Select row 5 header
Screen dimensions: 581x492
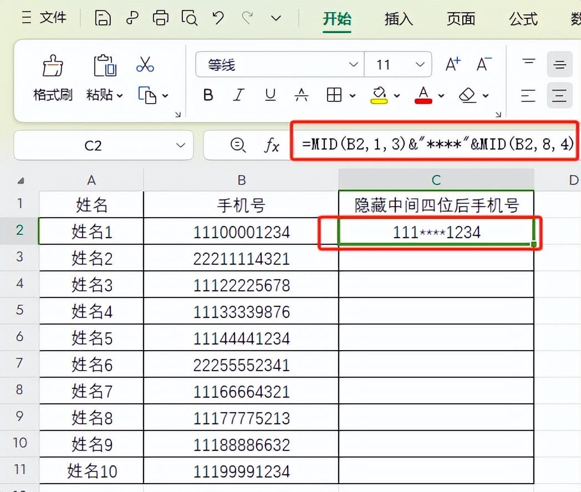pyautogui.click(x=19, y=311)
